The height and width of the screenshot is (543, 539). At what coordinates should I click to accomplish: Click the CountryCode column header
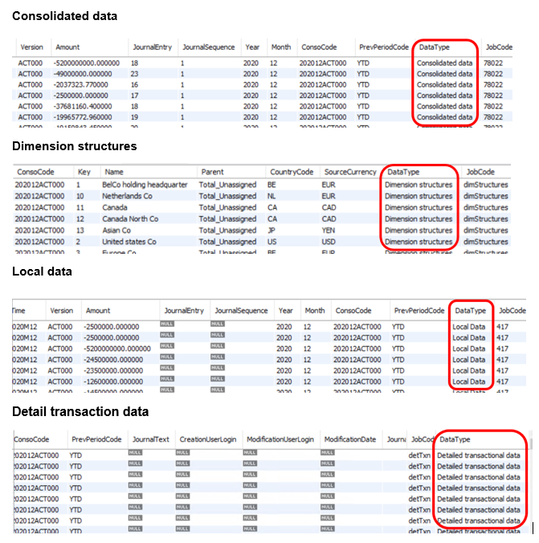point(292,172)
